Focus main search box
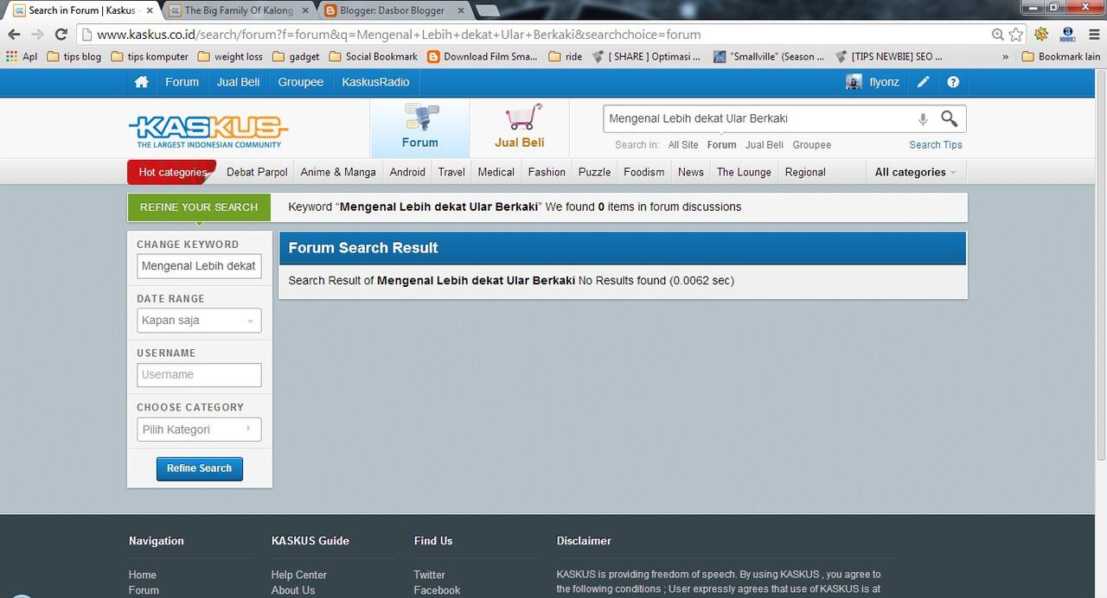The image size is (1107, 598). (x=757, y=118)
